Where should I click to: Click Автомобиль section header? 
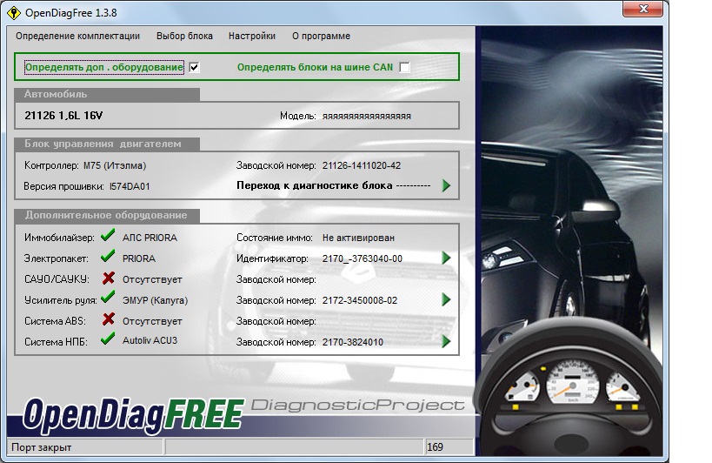pyautogui.click(x=107, y=94)
